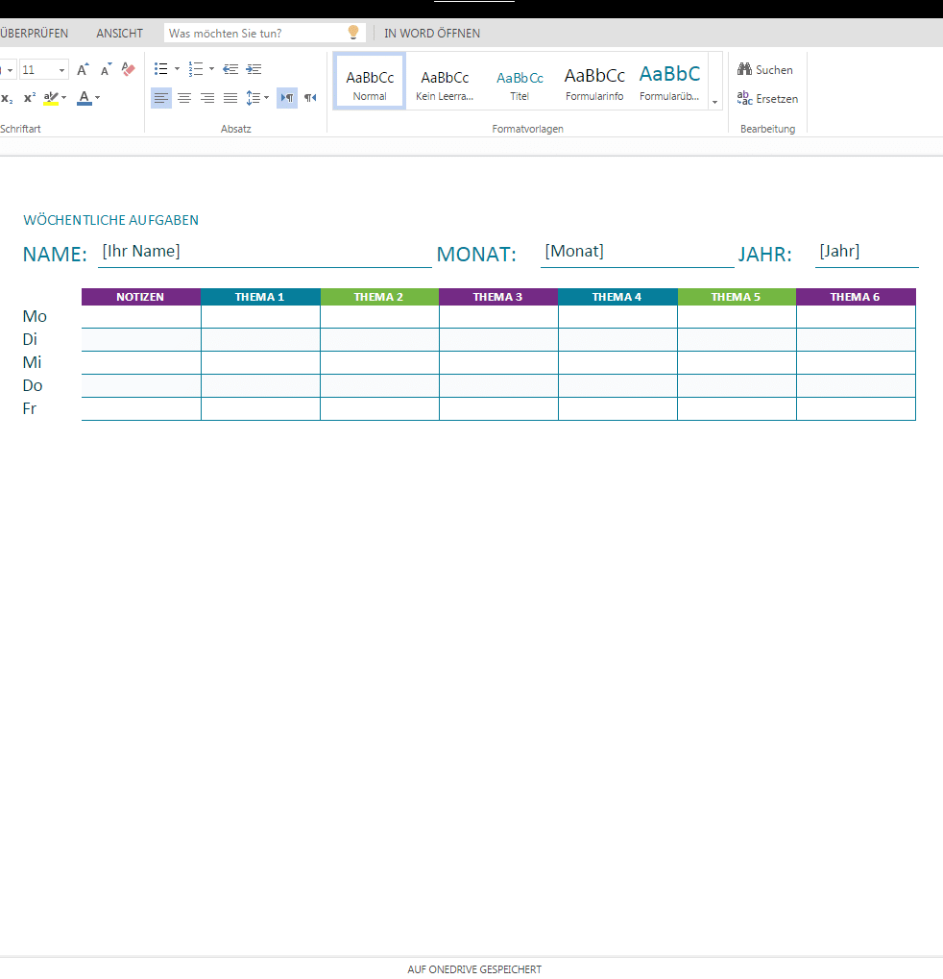Click the THEMA 1 column header

tap(260, 297)
